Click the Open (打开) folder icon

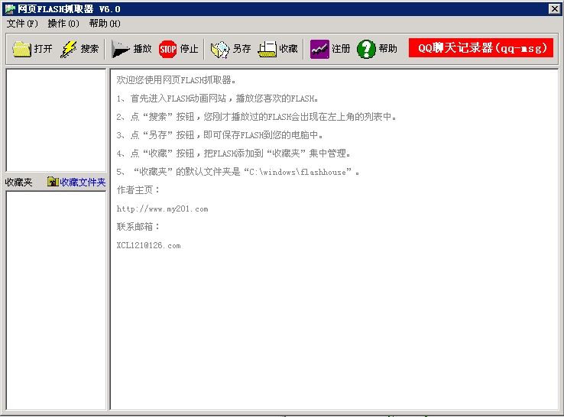(22, 49)
